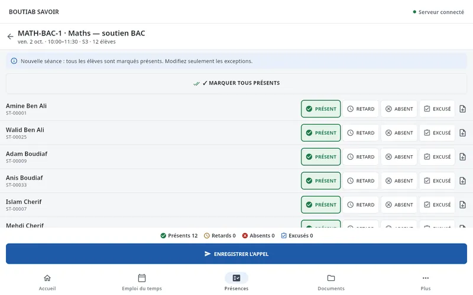Mark Islam Cherif as Retard
This screenshot has height=295, width=473.
click(x=361, y=205)
